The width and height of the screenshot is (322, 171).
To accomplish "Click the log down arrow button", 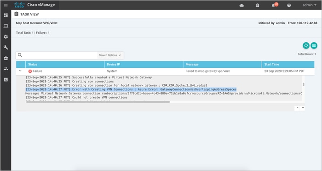I will coord(303,108).
